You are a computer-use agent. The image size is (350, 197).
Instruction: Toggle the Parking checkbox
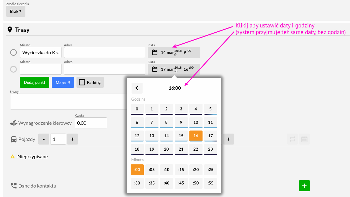[82, 82]
